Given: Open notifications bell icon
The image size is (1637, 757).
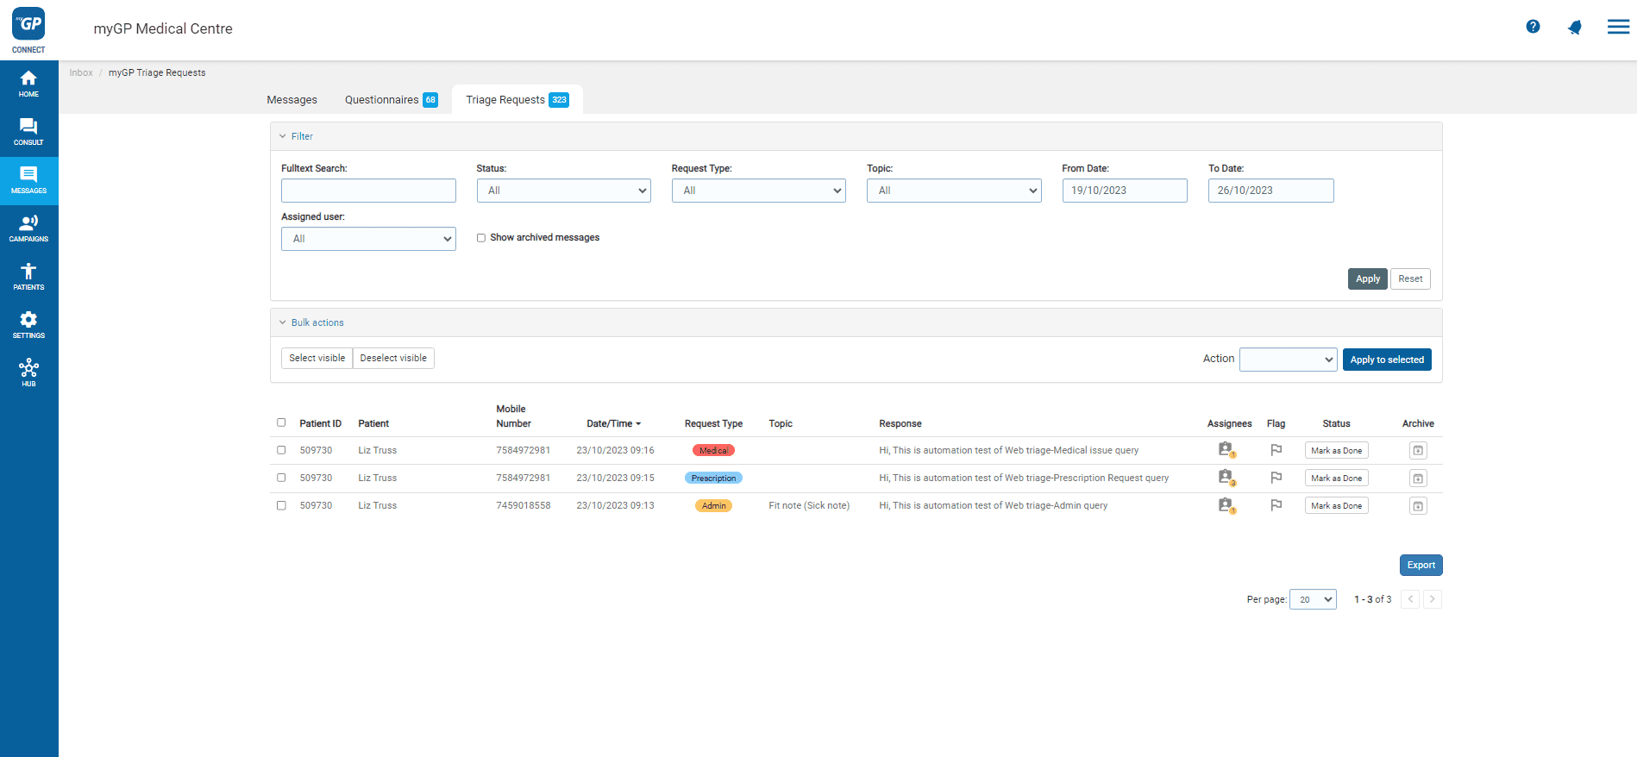Looking at the screenshot, I should pos(1575,28).
